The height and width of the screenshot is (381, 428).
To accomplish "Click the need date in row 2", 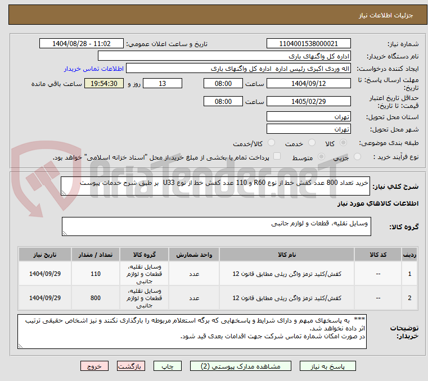I will (x=45, y=298).
